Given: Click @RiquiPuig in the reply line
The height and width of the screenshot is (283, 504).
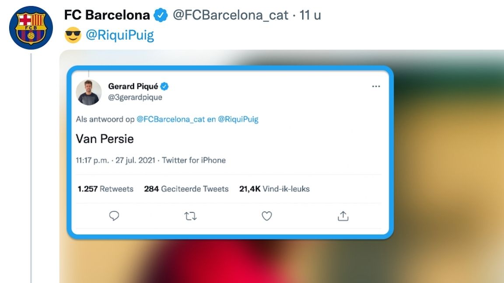Looking at the screenshot, I should (238, 119).
